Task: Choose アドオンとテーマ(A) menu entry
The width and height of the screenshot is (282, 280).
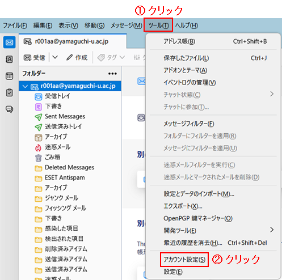Action: pos(213,70)
